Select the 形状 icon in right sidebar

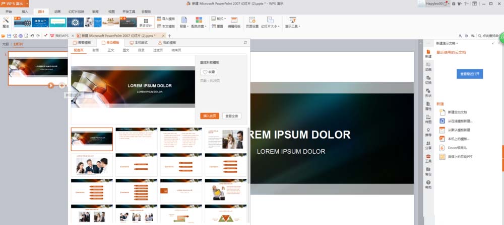point(428,92)
